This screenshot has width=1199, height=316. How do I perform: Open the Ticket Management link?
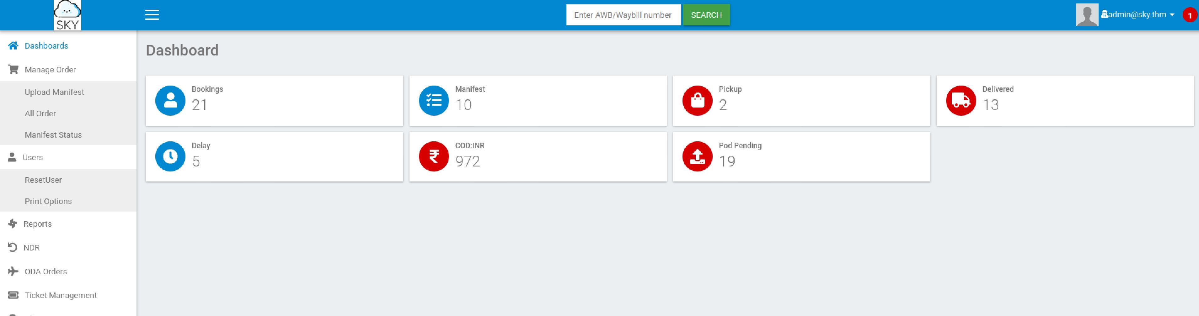pyautogui.click(x=61, y=296)
